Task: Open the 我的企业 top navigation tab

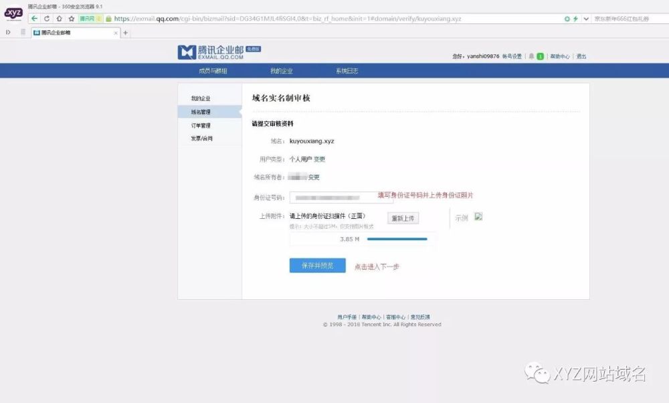Action: [282, 71]
